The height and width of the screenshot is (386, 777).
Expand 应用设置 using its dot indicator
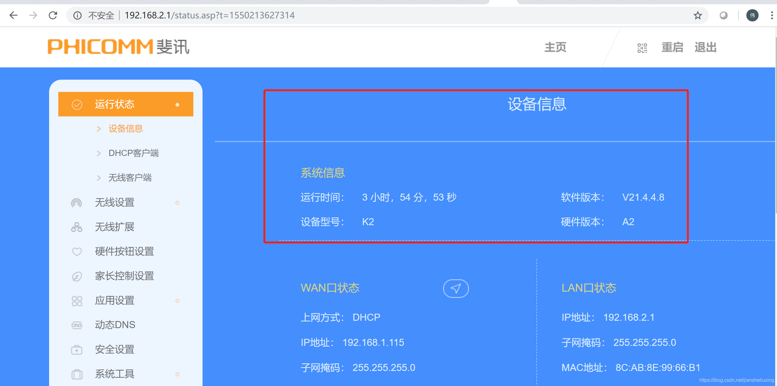[x=177, y=301]
